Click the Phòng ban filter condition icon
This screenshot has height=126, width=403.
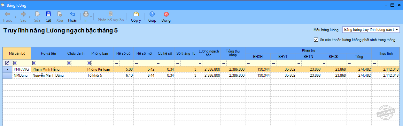click(x=89, y=63)
